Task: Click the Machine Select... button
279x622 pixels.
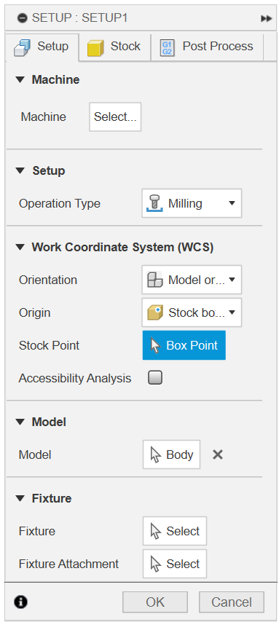Action: click(115, 117)
